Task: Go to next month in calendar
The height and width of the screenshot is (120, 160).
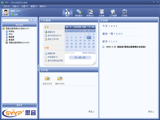Action: click(x=89, y=27)
